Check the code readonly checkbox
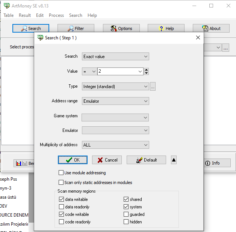Viewport: 236px width, 232px height. [61, 222]
